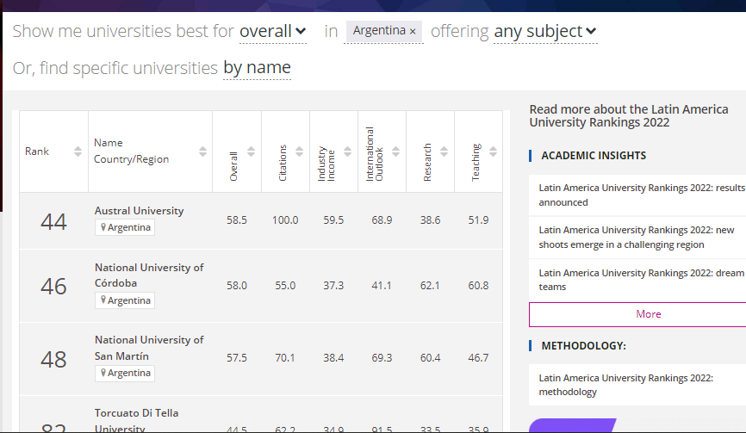Sort by Research column arrows
This screenshot has height=433, width=746.
[444, 152]
